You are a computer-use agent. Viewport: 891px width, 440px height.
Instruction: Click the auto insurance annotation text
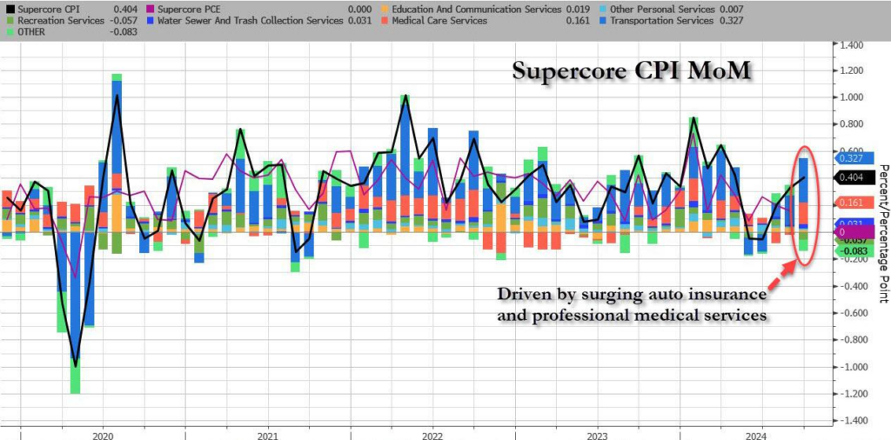[631, 297]
